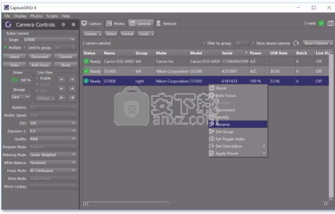Click the horizontal scrollbar right arrow
Screen dimensions: 335x214
point(326,204)
